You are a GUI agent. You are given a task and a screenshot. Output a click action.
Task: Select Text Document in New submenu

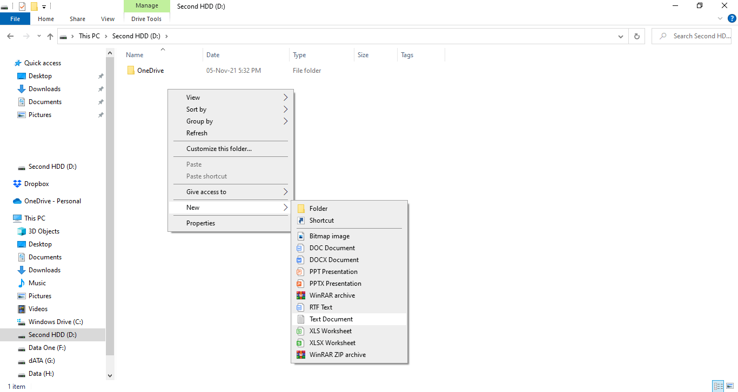(x=350, y=319)
